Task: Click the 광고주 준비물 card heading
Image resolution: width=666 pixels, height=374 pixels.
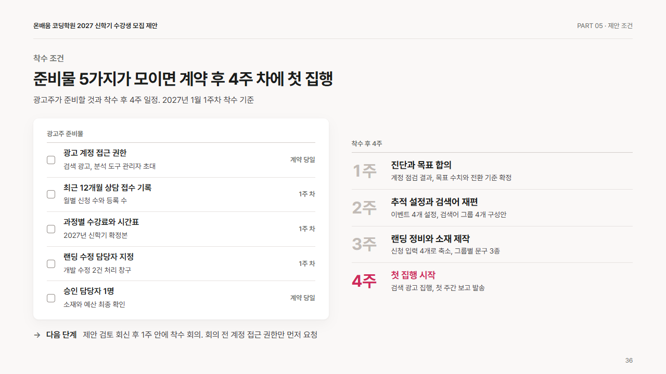Action: 65,133
